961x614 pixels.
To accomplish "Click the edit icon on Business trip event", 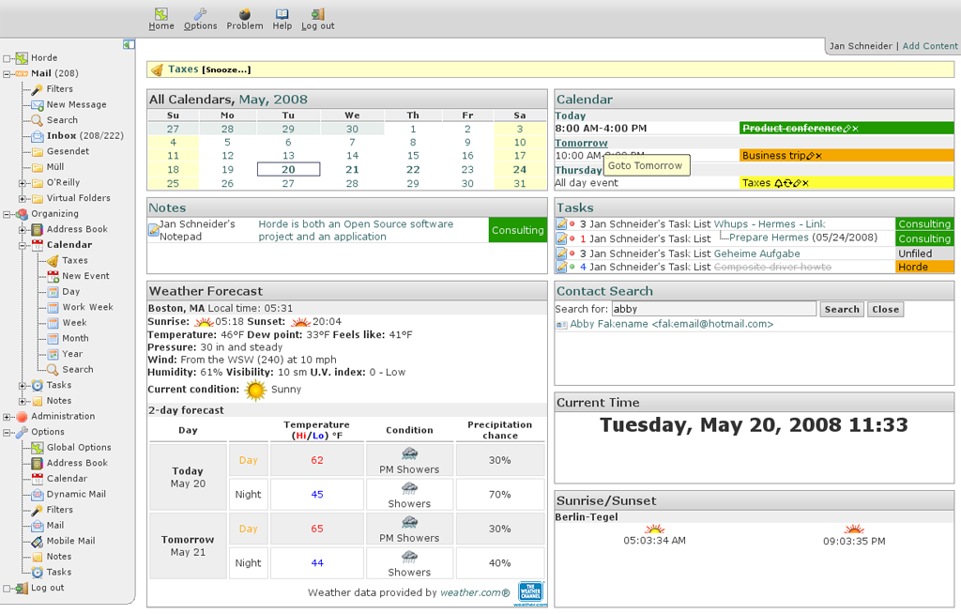I will [808, 156].
